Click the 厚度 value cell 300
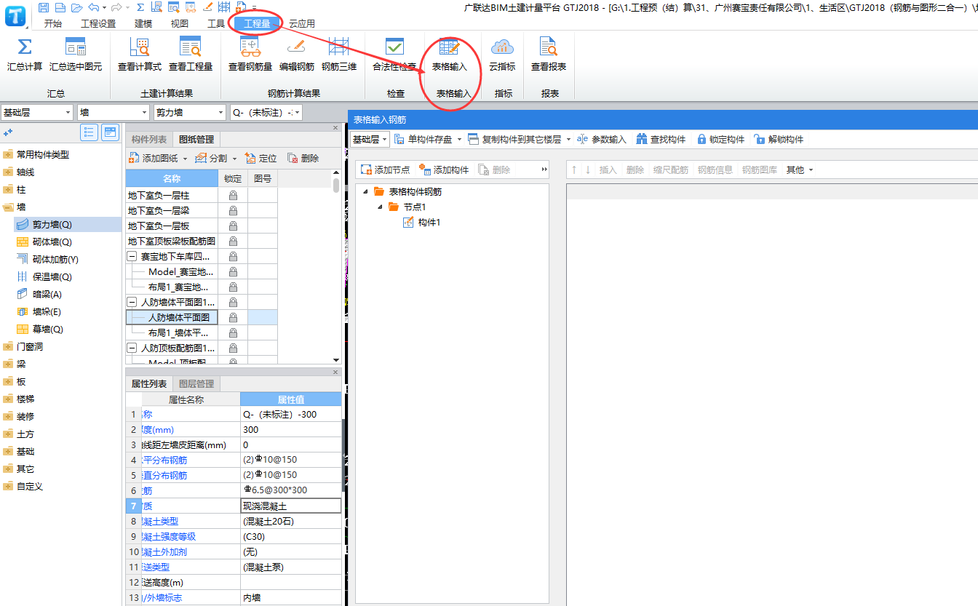This screenshot has height=606, width=978. click(x=290, y=429)
